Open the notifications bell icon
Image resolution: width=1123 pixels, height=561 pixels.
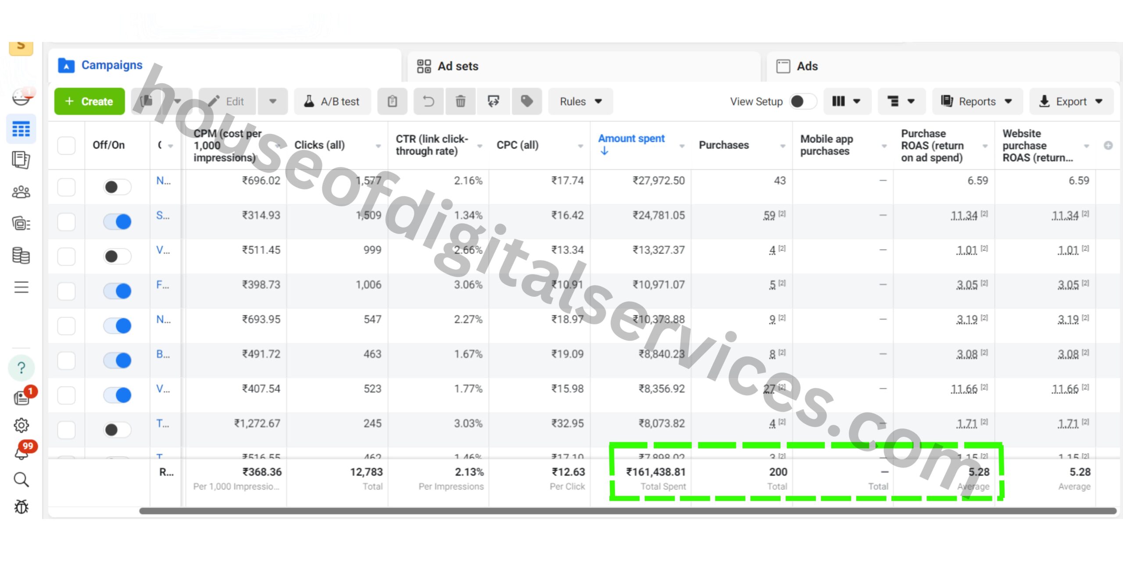(22, 452)
